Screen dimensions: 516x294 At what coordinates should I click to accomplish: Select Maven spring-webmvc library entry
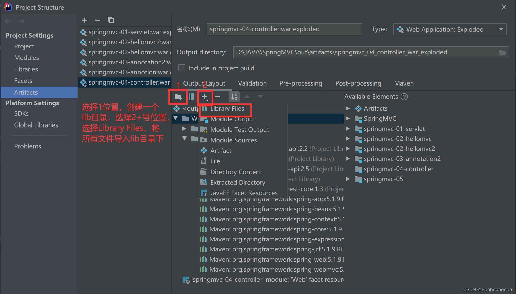click(272, 270)
